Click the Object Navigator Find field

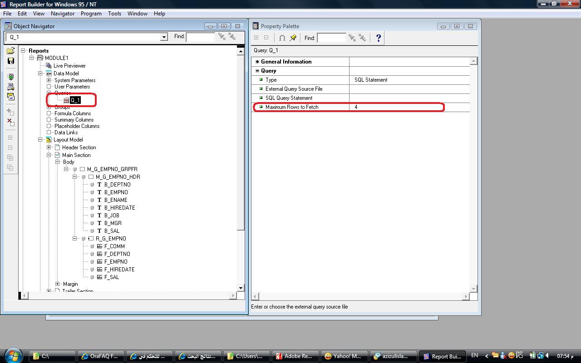coord(200,37)
